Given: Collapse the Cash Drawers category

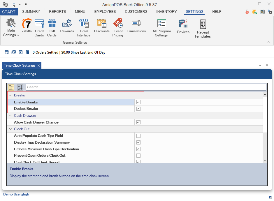Looking at the screenshot, I should click(10, 116).
